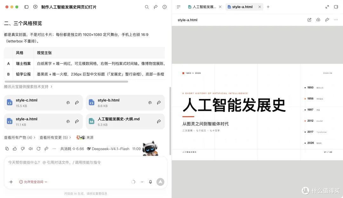Open 允许完全访问 permission dropdown
This screenshot has height=198, width=343.
[33, 182]
